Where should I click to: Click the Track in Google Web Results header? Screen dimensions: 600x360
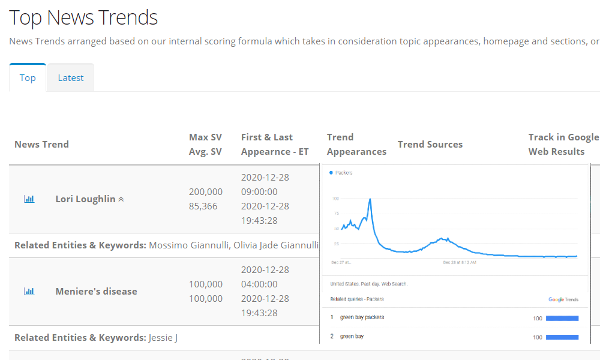[x=563, y=145]
